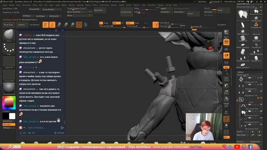The width and height of the screenshot is (267, 150).
Task: Select the Draw mode icon
Action: coord(52,25)
